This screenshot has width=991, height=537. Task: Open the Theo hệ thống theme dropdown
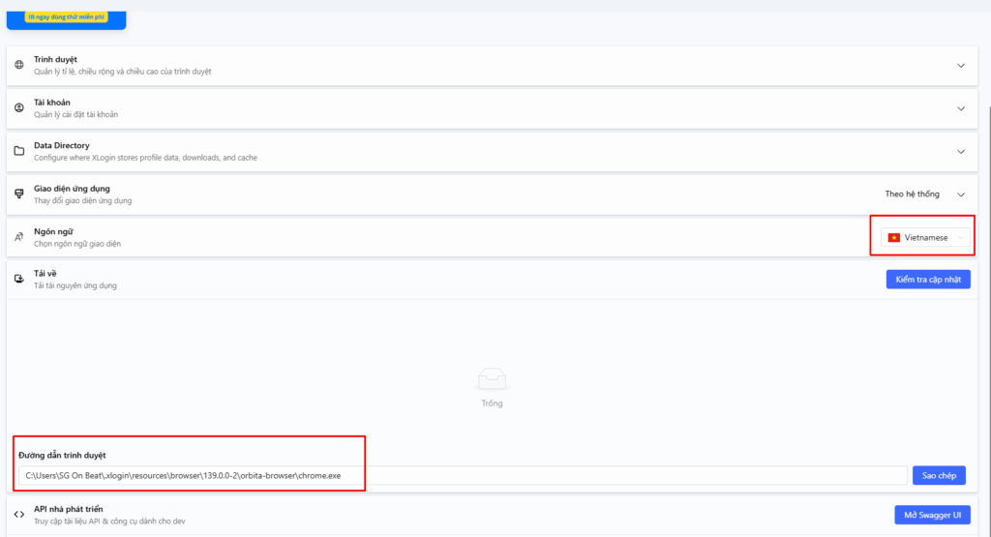(924, 194)
